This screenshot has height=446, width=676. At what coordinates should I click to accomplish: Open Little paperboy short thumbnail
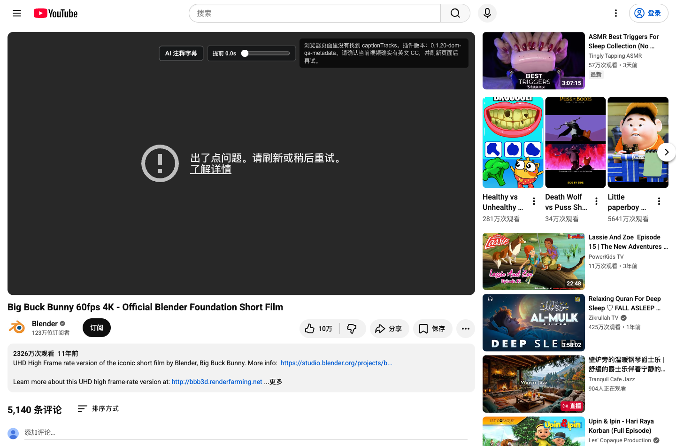point(638,143)
